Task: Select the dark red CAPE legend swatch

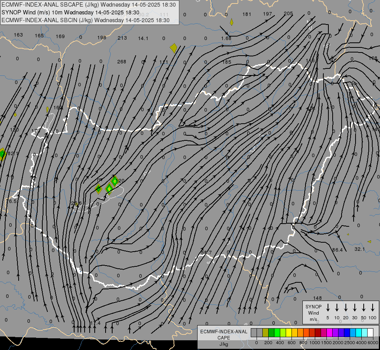Action: 318,332
